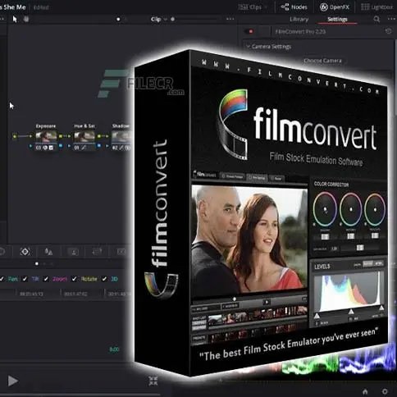Click the Exposure node blue key output
Image resolution: width=397 pixels, height=397 pixels.
click(x=61, y=146)
